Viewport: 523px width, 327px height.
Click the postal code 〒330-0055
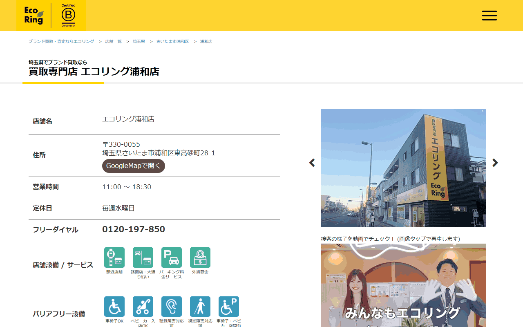click(x=121, y=144)
